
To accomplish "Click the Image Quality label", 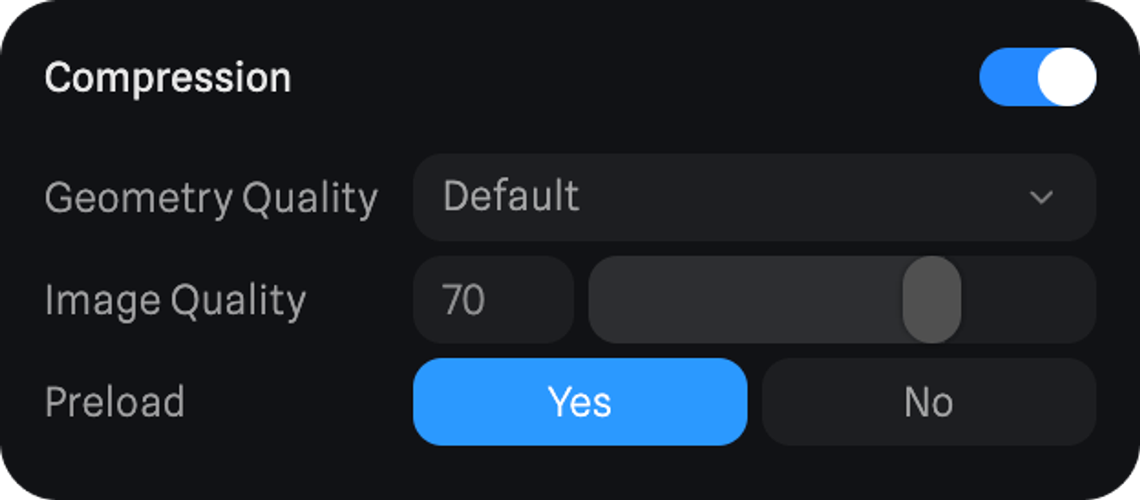I will 175,300.
